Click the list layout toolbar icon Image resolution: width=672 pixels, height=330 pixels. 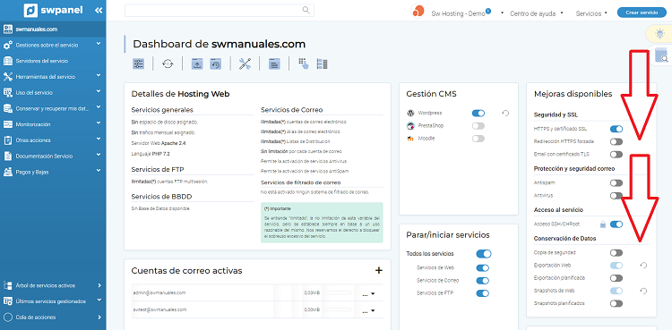click(323, 63)
